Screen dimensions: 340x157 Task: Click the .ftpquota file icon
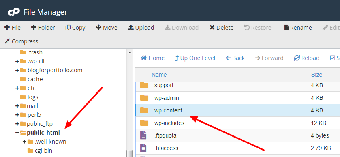pos(143,135)
